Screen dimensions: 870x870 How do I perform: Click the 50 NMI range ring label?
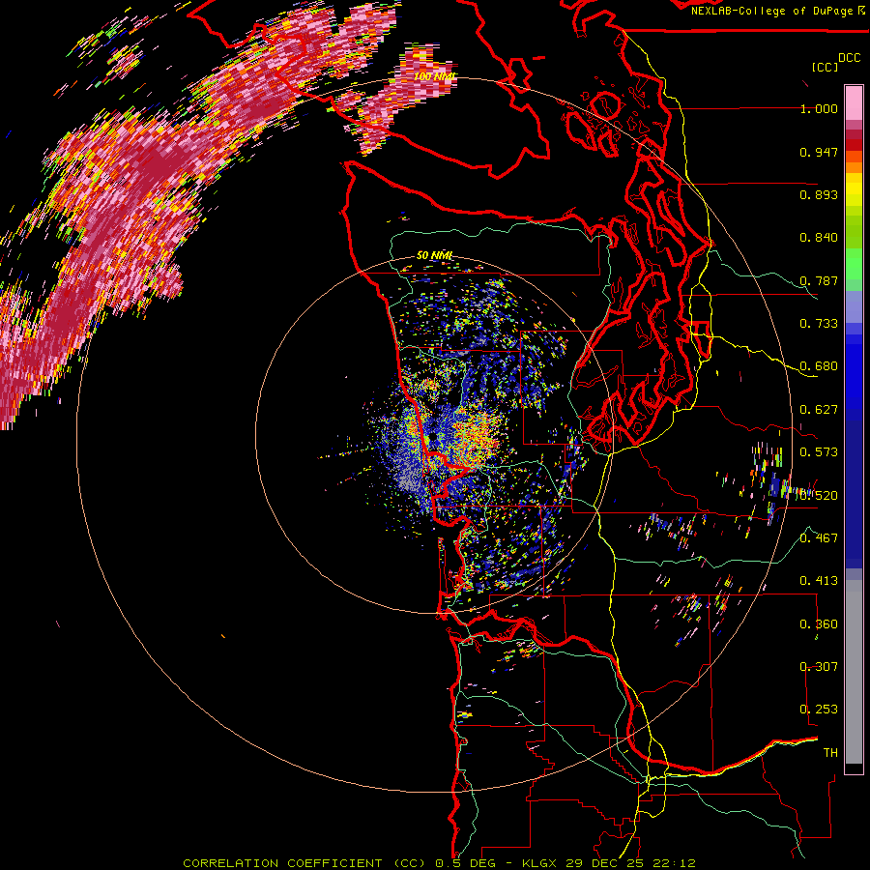434,255
